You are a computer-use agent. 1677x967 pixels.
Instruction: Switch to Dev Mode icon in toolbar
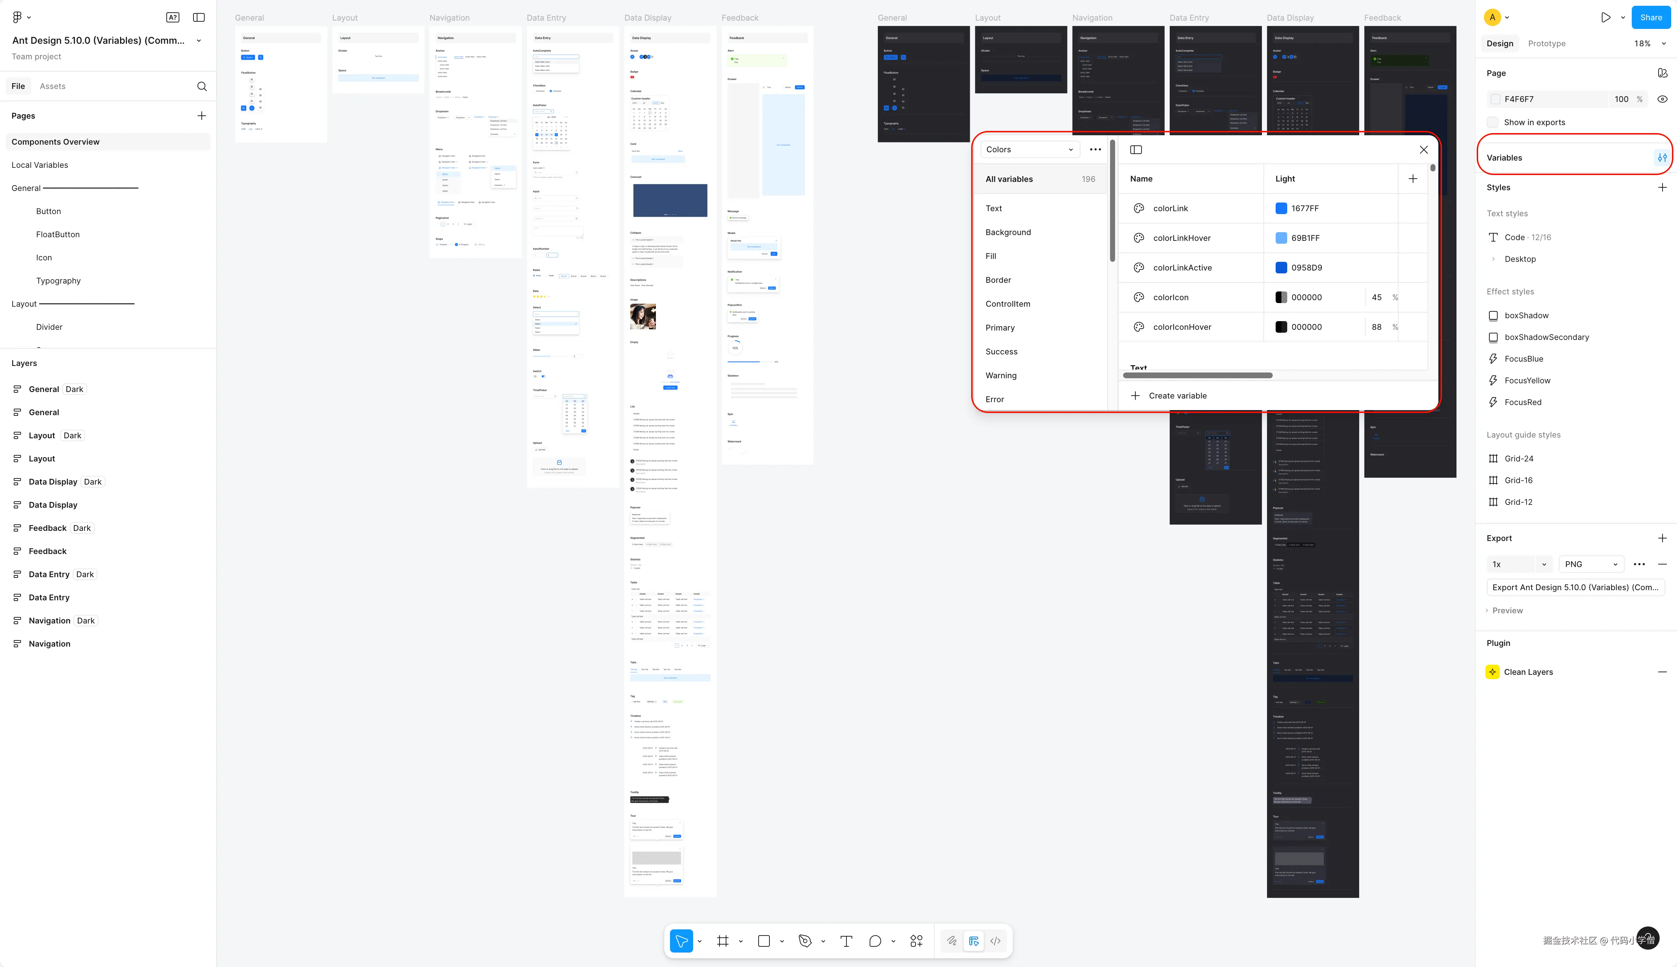pos(995,941)
